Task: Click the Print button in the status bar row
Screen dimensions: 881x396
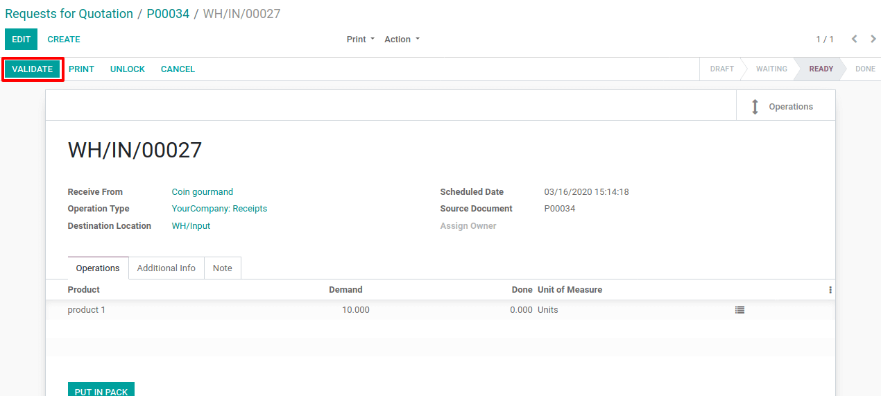Action: pos(81,69)
